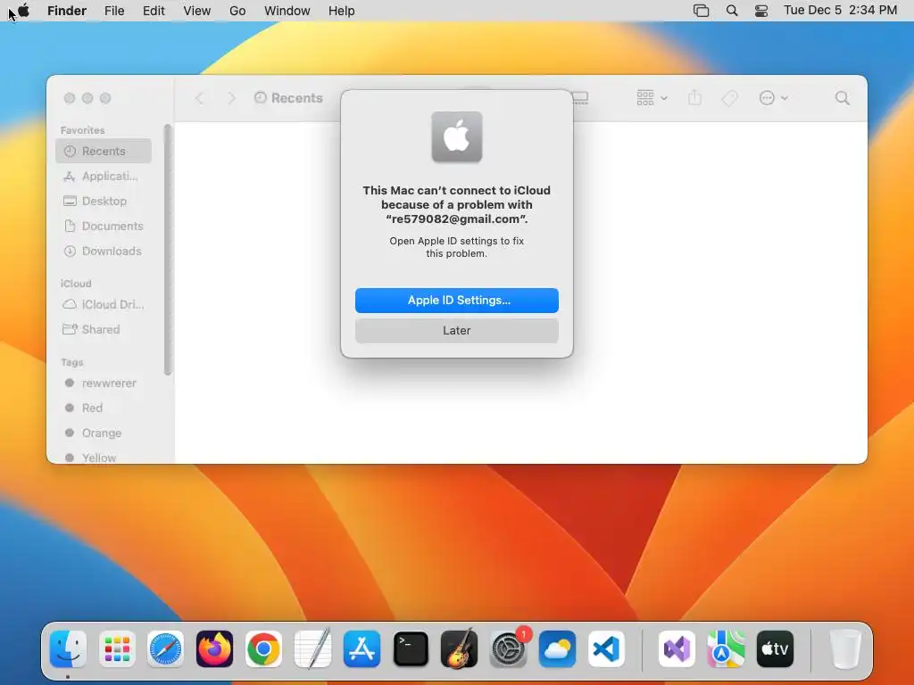Open the Go menu

237,11
